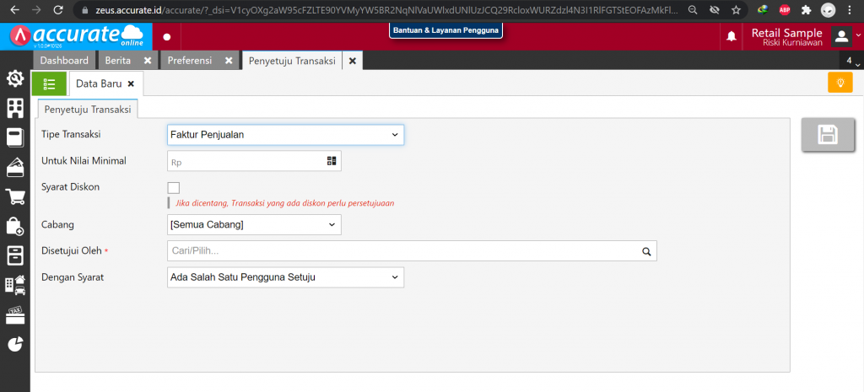Image resolution: width=864 pixels, height=392 pixels.
Task: Open the Cabang dropdown
Action: [254, 224]
